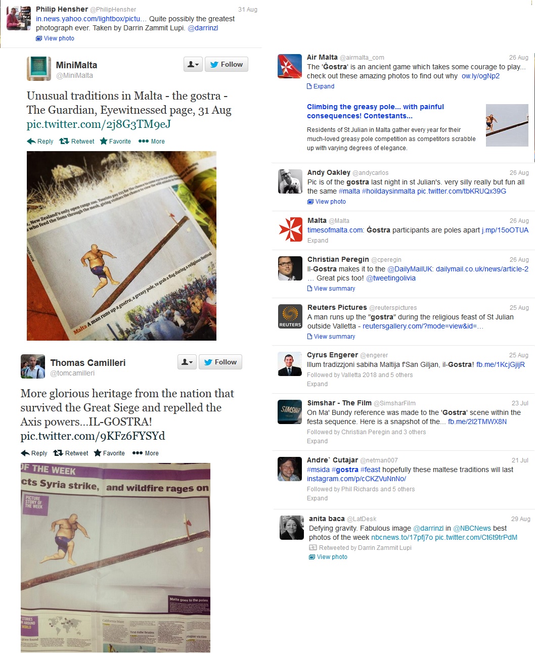The width and height of the screenshot is (535, 653).
Task: Open pic.twitter.com/2j8G3TM9eJ link
Action: click(99, 124)
